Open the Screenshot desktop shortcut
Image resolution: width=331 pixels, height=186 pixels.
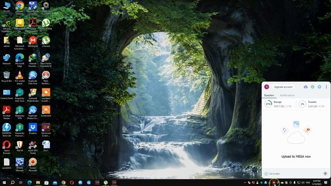tap(46, 112)
